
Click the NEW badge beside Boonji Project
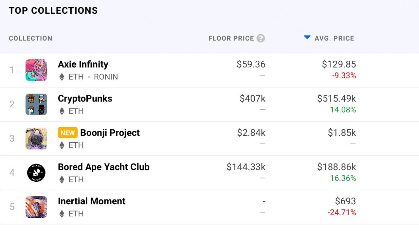pos(68,133)
